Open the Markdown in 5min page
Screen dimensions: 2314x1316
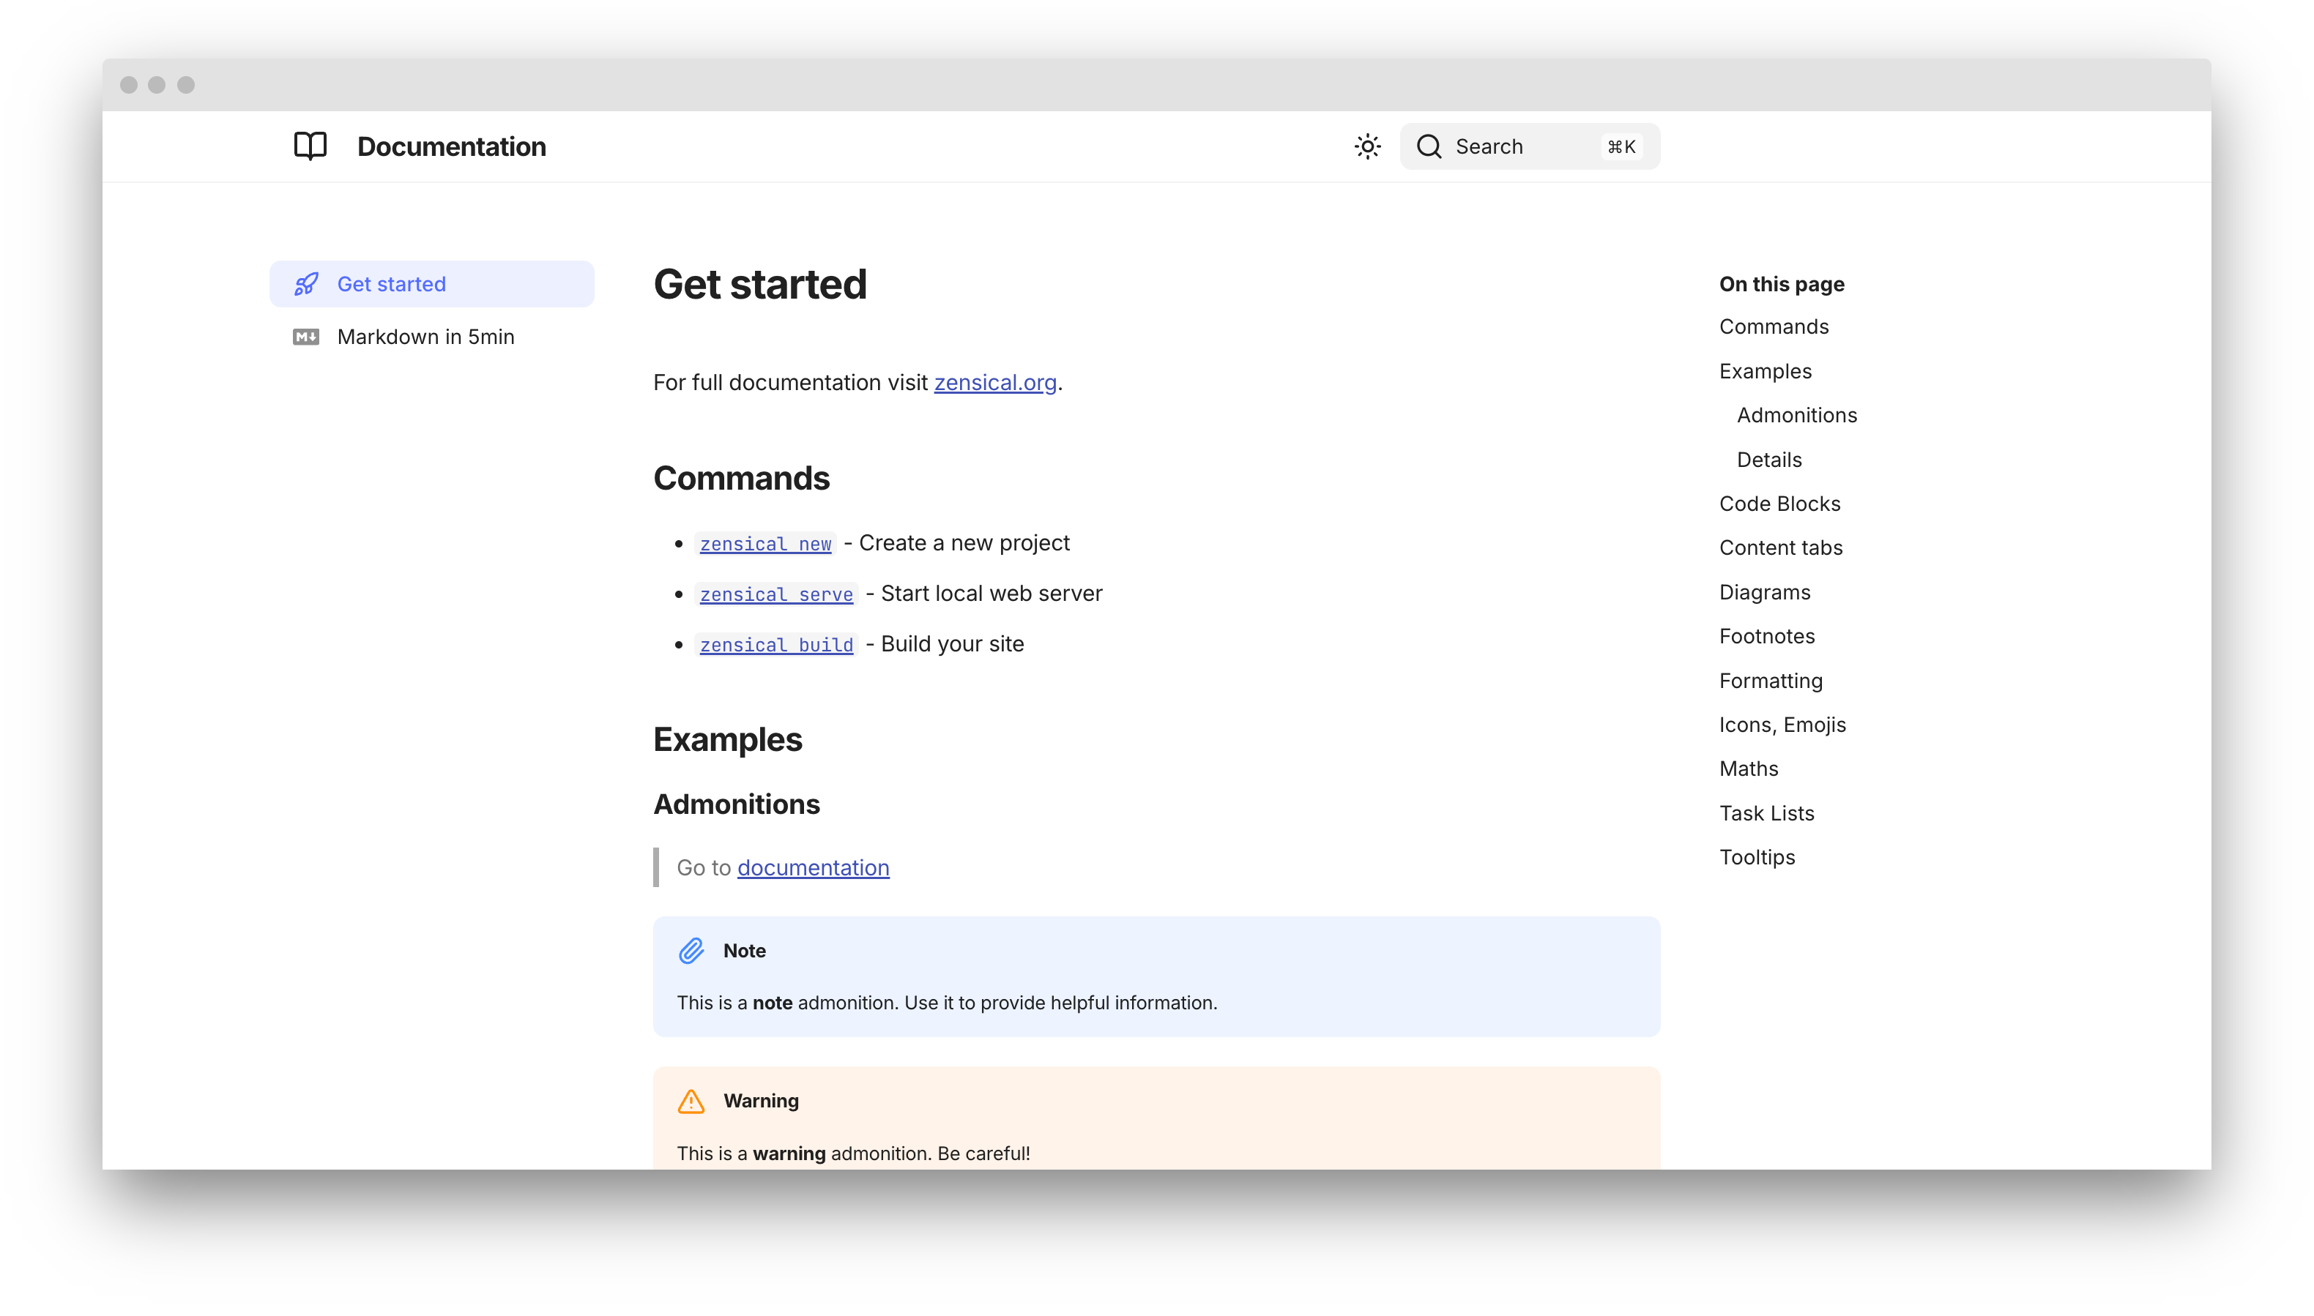[x=425, y=337]
